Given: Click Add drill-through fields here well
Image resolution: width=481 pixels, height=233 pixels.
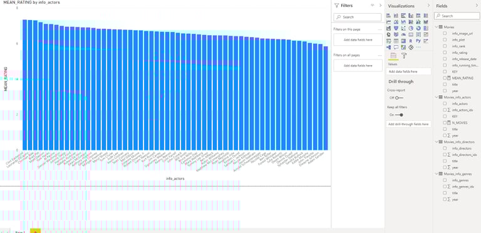Looking at the screenshot, I should click(x=408, y=124).
